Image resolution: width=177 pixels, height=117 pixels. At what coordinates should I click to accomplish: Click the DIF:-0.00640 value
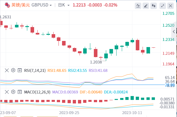[x=91, y=92]
